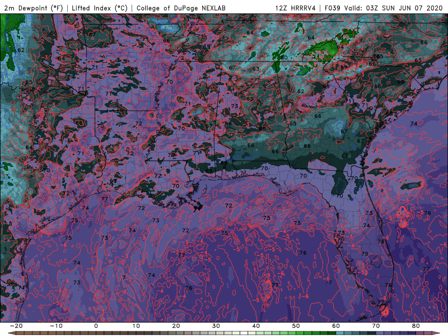Click the 70 label on the color scale

376,326
